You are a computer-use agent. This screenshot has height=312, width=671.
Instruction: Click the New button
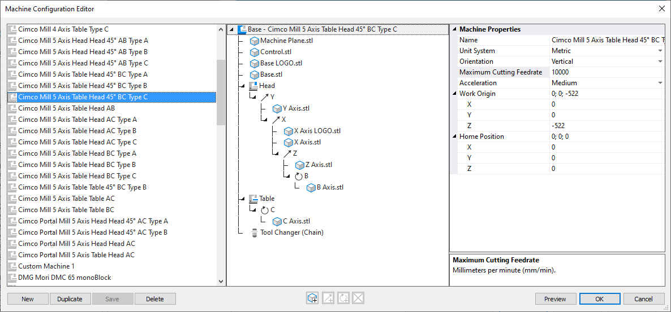pyautogui.click(x=28, y=299)
